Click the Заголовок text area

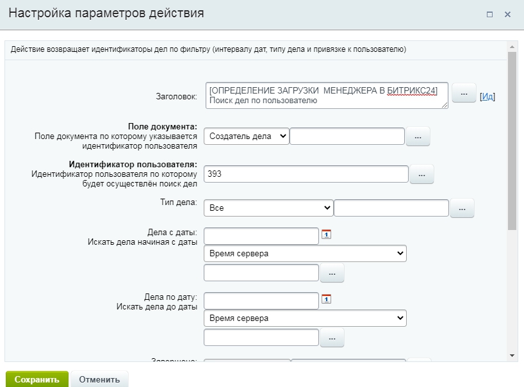(x=327, y=95)
